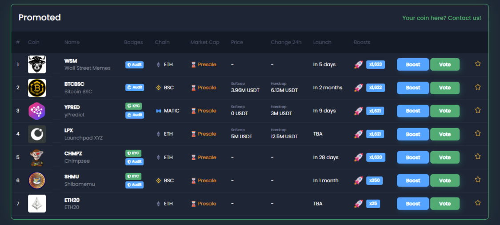The image size is (500, 225).
Task: Click the Audit badge for WSM
Action: [x=135, y=65]
